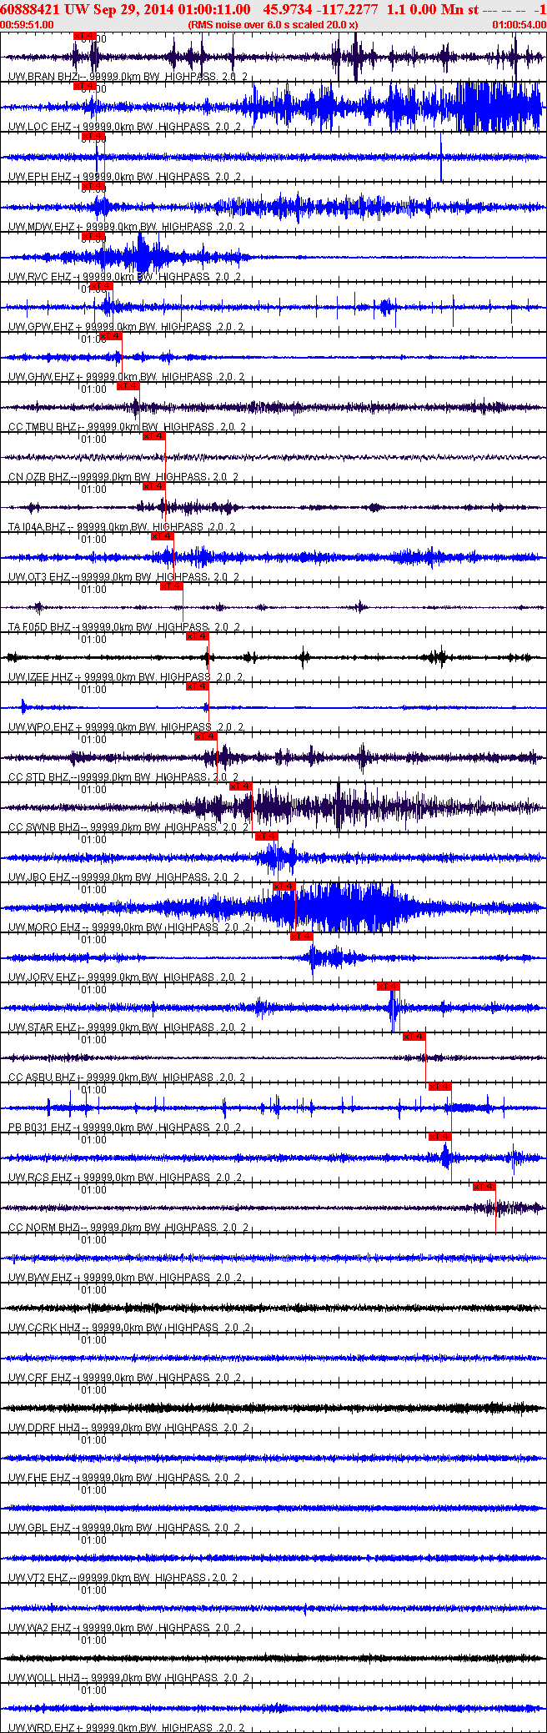Click the red pick flag on CC.STD trace

tap(206, 736)
